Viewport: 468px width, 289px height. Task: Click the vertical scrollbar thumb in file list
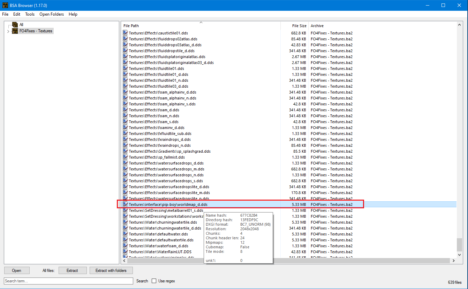click(x=460, y=244)
